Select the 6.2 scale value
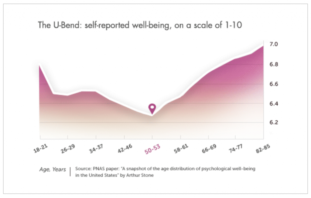The width and height of the screenshot is (311, 198). [x=274, y=123]
